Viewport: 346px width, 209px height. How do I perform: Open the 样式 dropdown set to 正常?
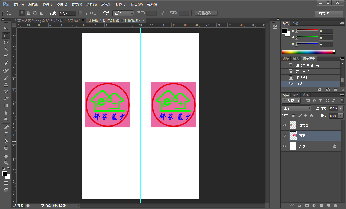(123, 13)
